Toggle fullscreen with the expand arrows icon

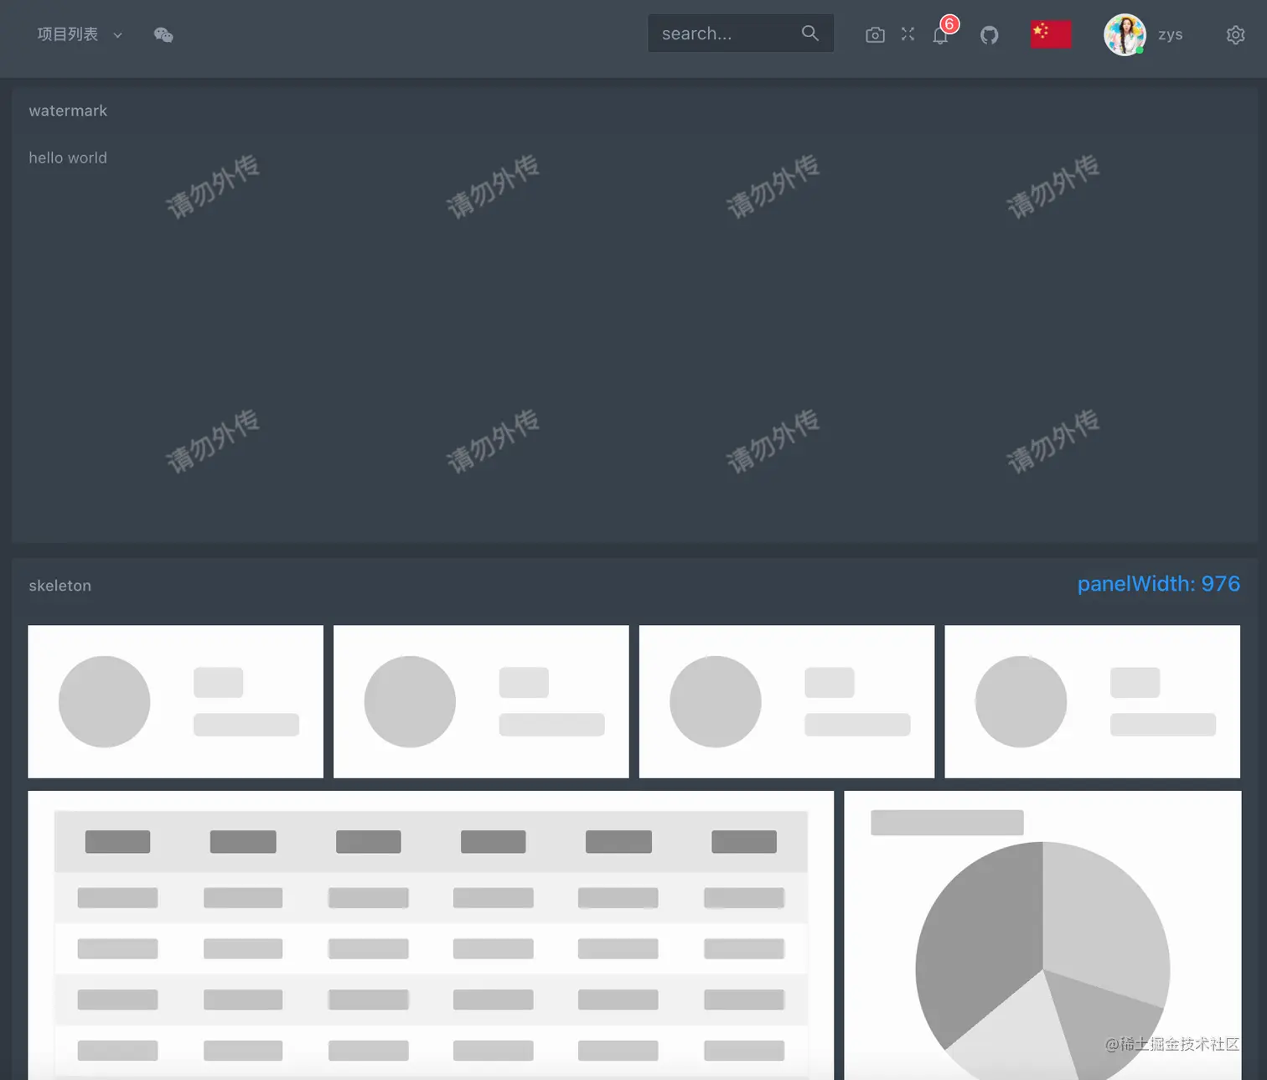(908, 34)
